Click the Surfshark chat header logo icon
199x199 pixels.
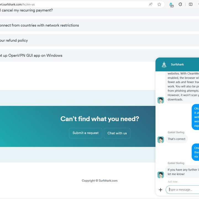[164, 65]
